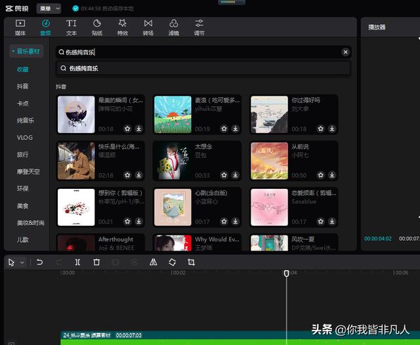Mirror the clip horizontally
Image resolution: width=420 pixels, height=345 pixels.
[x=153, y=262]
